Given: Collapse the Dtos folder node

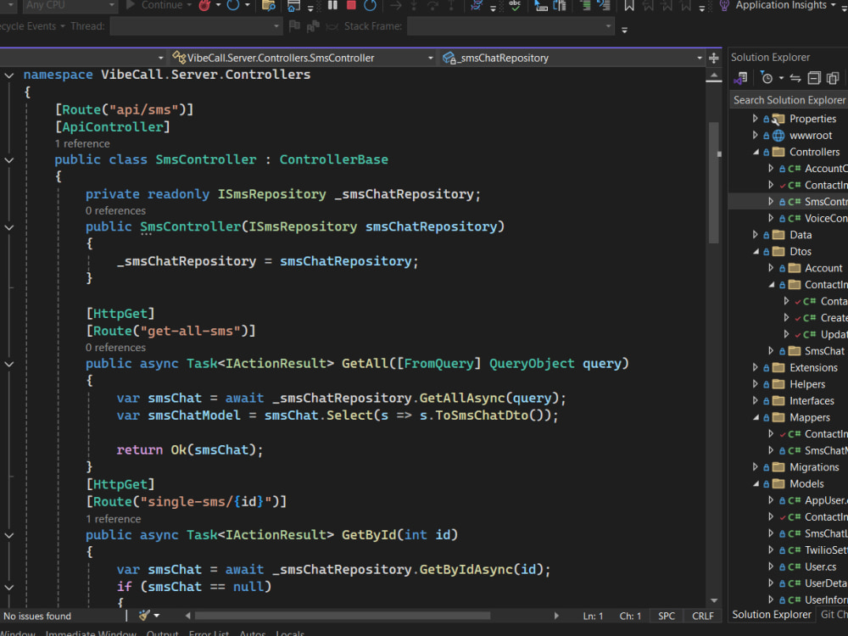Looking at the screenshot, I should [x=756, y=252].
